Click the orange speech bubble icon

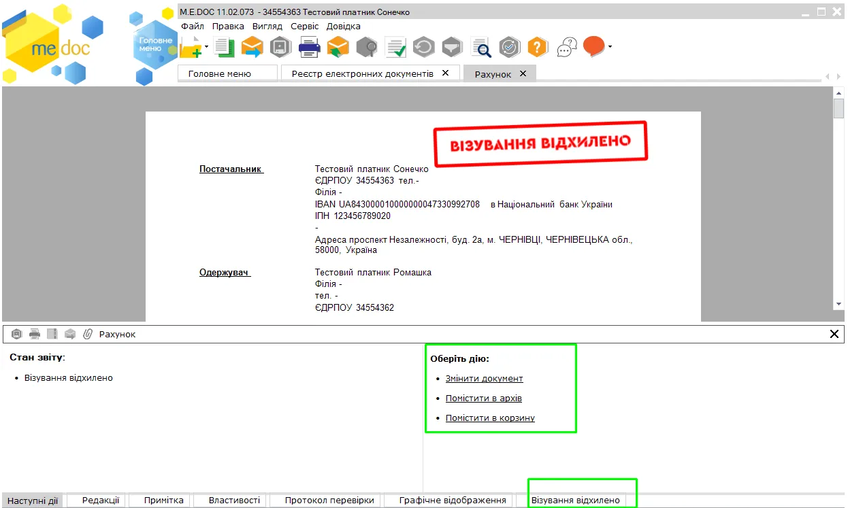coord(594,46)
